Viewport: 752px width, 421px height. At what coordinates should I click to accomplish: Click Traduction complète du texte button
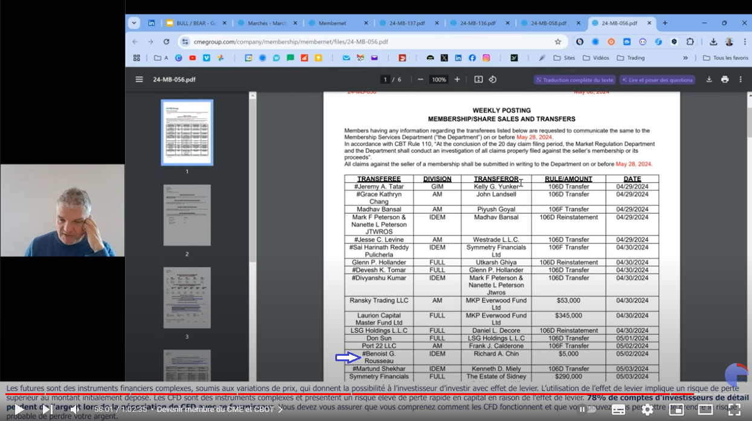pos(574,80)
